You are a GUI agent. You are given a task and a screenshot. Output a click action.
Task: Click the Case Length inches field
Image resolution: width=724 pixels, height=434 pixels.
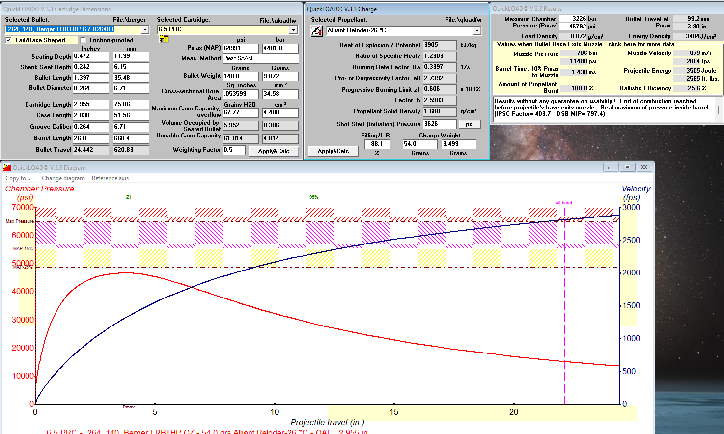tap(91, 115)
